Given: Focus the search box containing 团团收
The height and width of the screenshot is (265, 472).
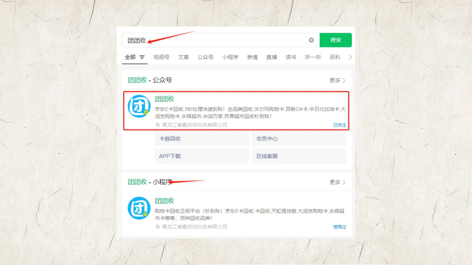Looking at the screenshot, I should tap(221, 40).
